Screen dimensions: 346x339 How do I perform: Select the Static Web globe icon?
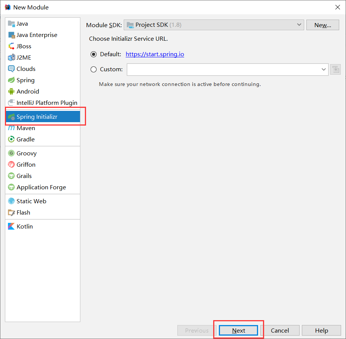[x=11, y=201]
